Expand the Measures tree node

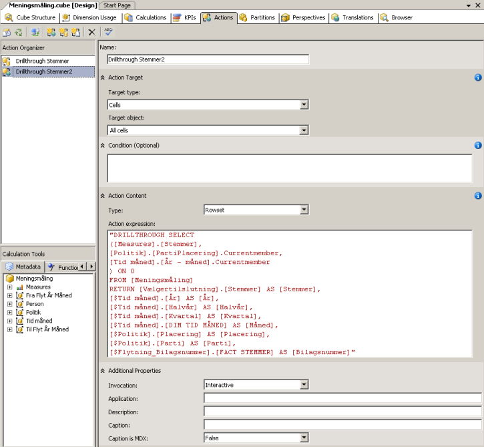tap(10, 287)
